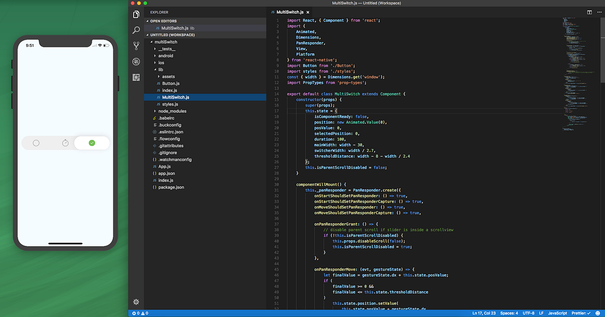The image size is (605, 317).
Task: Click Spaces: 4 in the status bar
Action: tap(509, 312)
